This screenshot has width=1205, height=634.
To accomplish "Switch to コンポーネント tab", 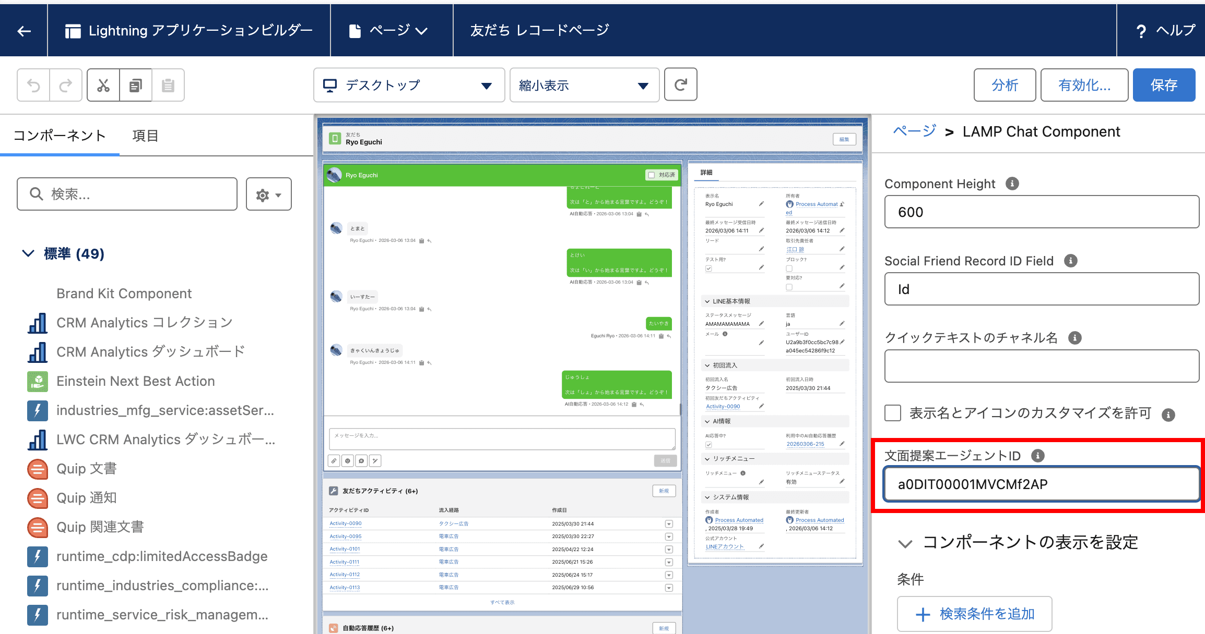I will (x=60, y=136).
